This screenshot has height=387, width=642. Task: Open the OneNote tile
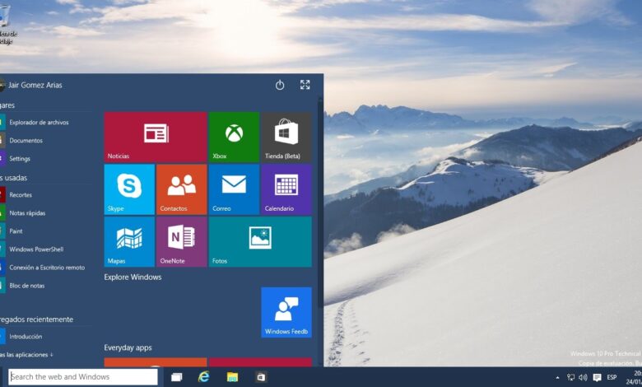click(181, 241)
